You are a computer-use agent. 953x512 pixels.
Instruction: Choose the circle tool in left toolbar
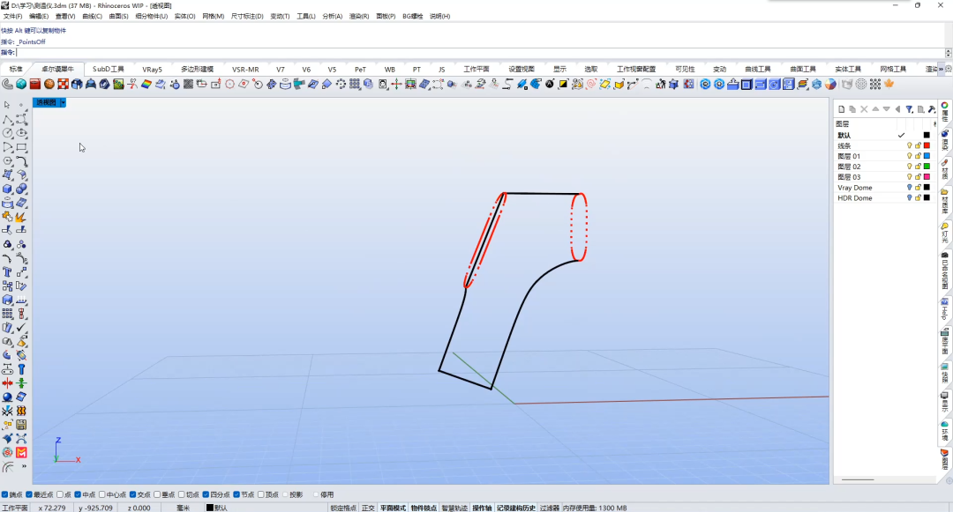(7, 133)
